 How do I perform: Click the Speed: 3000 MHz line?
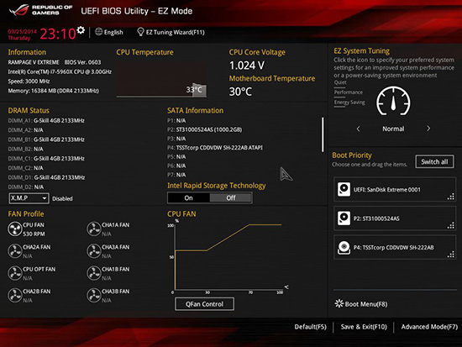(x=29, y=81)
